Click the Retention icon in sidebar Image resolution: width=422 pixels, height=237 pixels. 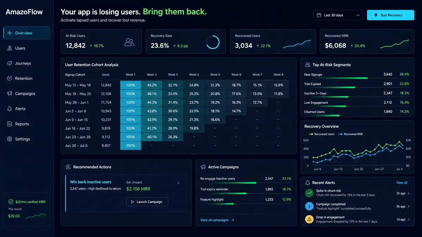[10, 78]
